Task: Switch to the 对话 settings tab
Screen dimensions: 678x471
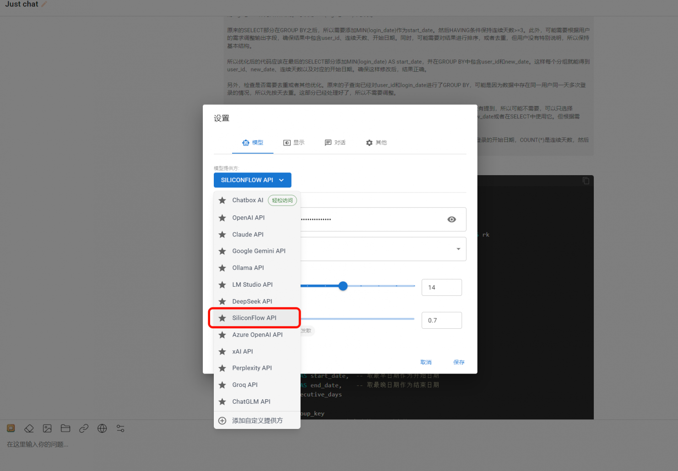Action: pyautogui.click(x=335, y=143)
